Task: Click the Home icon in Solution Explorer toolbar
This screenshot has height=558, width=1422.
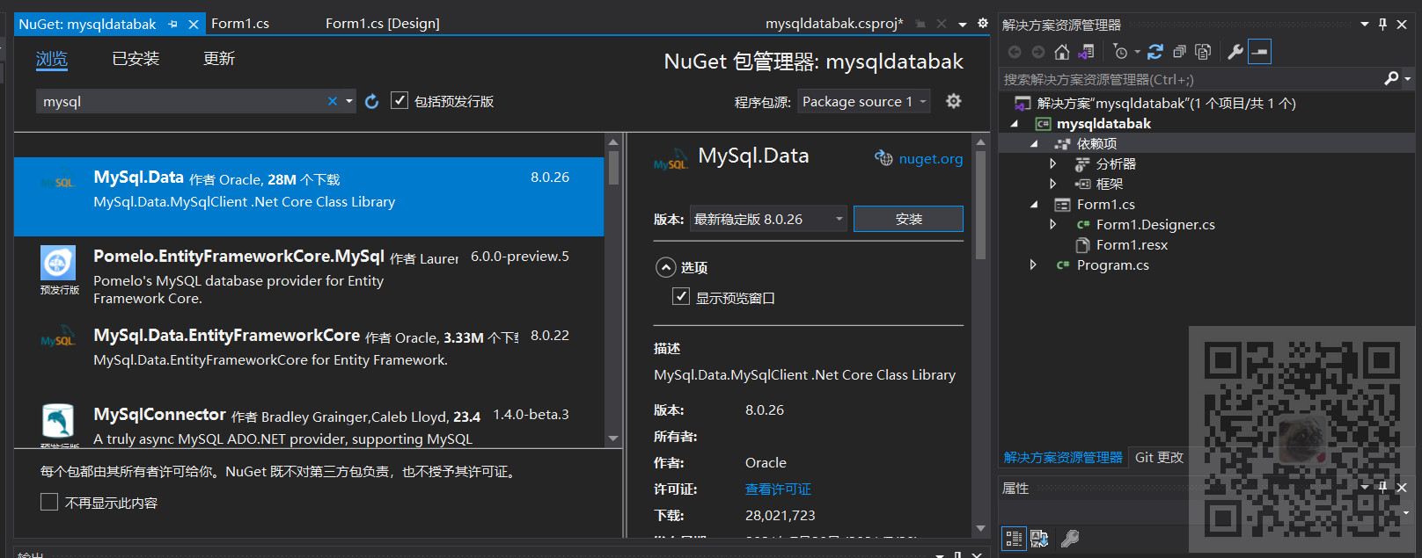Action: 1062,52
